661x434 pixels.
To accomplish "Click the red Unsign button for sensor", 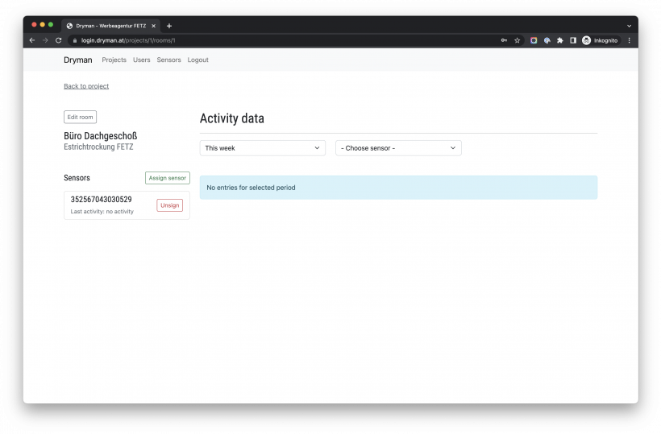I will tap(169, 205).
